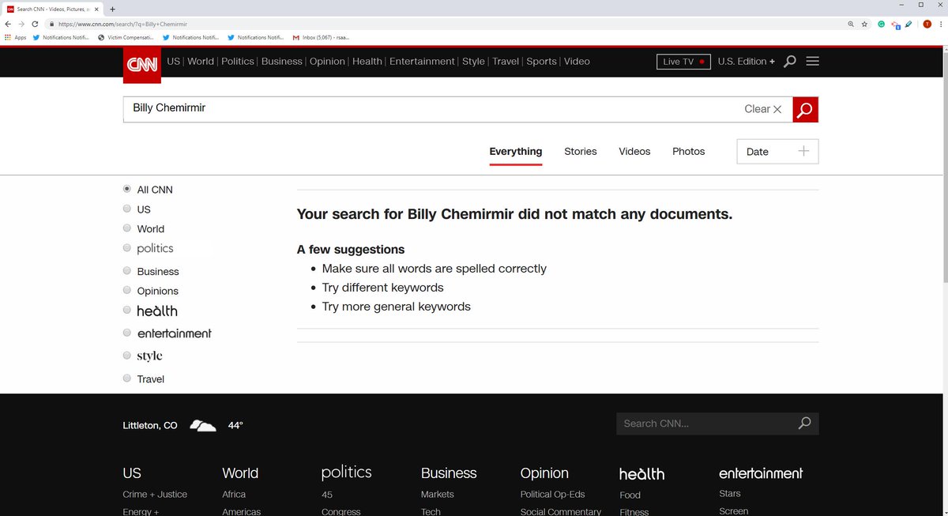The image size is (948, 516).
Task: Click the X icon beside Clear
Action: click(x=777, y=110)
